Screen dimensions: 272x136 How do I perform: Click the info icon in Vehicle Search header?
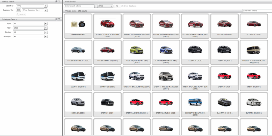click(56, 2)
